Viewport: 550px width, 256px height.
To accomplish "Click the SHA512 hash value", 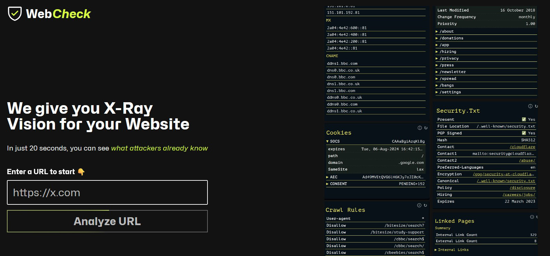I will (x=528, y=140).
